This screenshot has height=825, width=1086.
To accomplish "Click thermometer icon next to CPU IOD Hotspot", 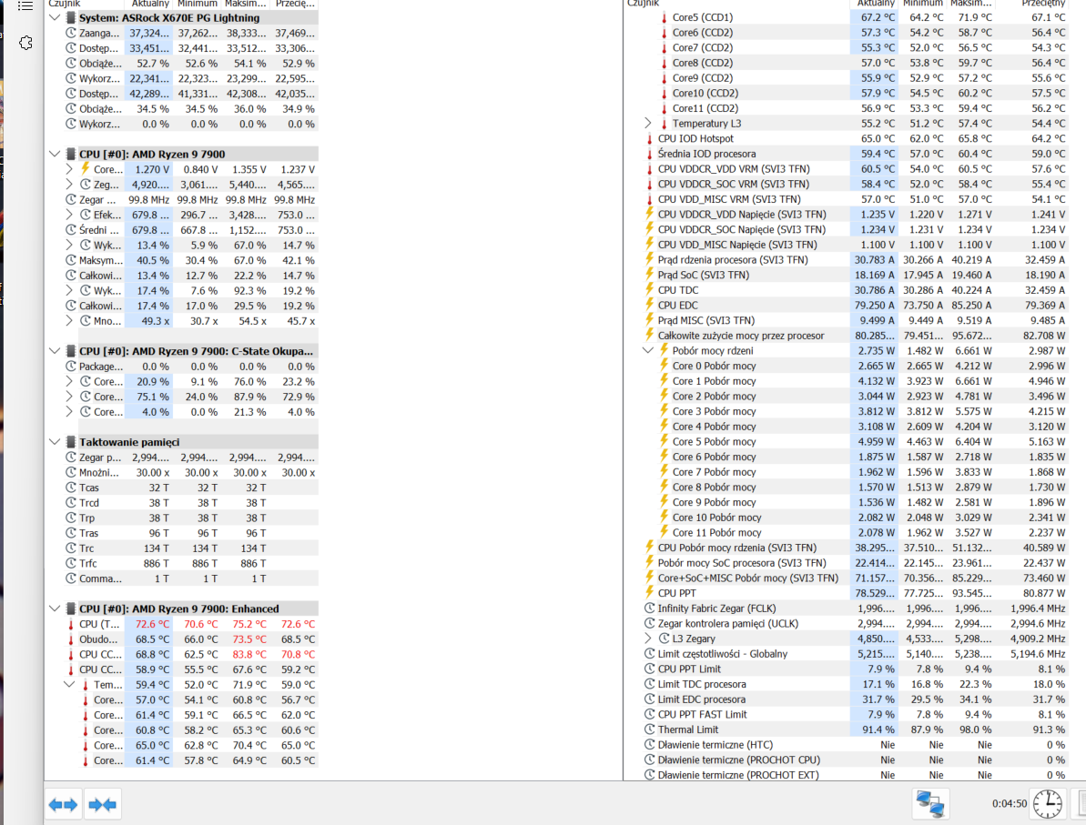I will pos(649,138).
